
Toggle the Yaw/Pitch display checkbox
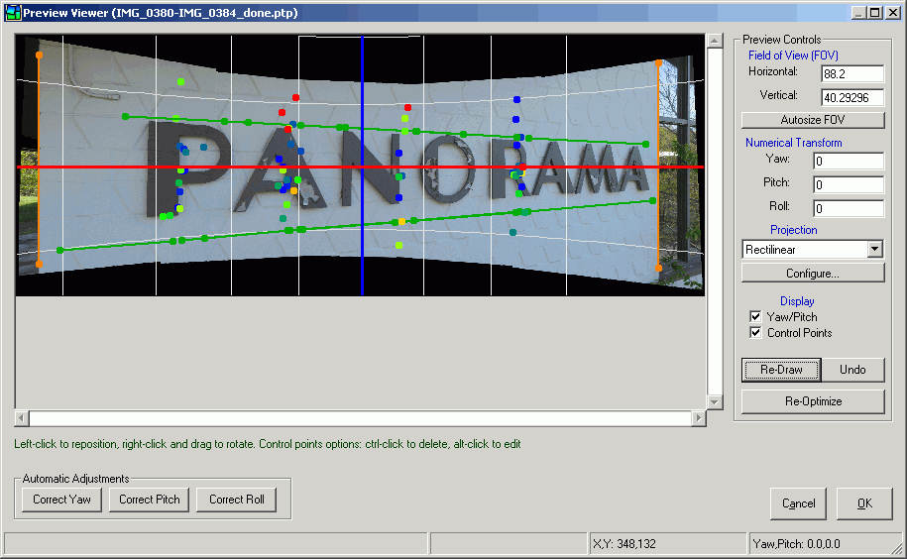point(755,316)
